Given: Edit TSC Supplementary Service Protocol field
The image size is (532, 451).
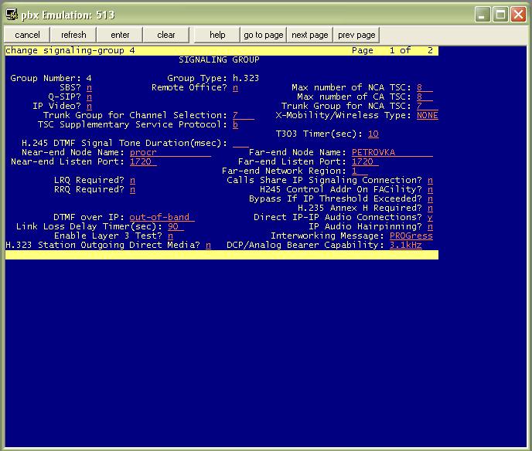Looking at the screenshot, I should click(236, 124).
